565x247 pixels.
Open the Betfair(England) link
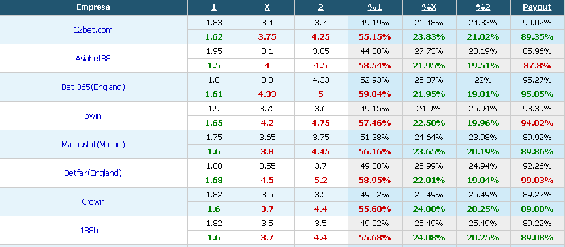93,173
